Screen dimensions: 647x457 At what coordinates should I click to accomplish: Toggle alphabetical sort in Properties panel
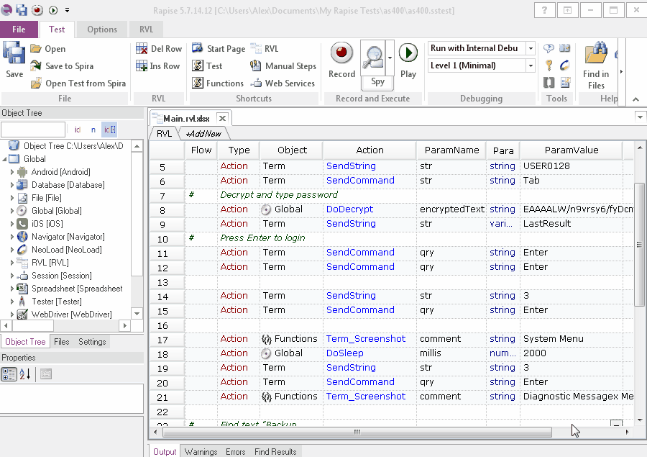click(24, 374)
